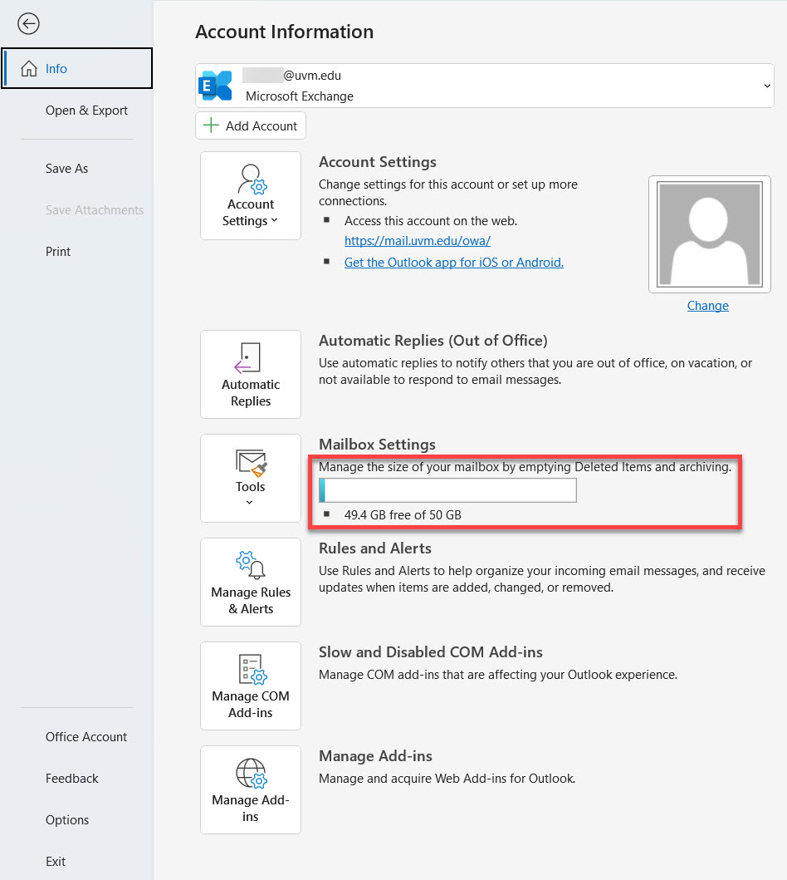Screen dimensions: 787x880
Task: Open Manage Add-ins for Outlook
Action: coord(250,789)
